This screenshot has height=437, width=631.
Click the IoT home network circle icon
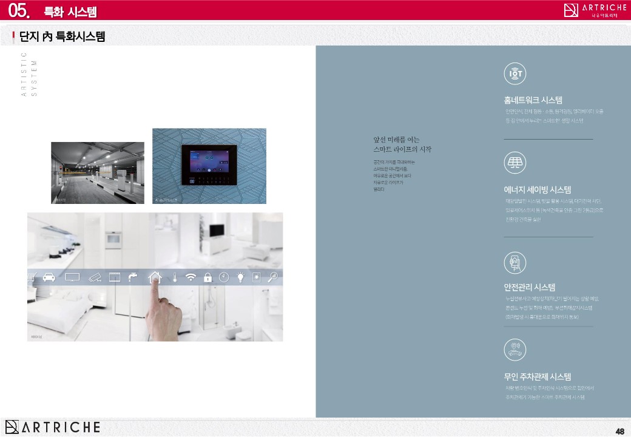[x=515, y=74]
